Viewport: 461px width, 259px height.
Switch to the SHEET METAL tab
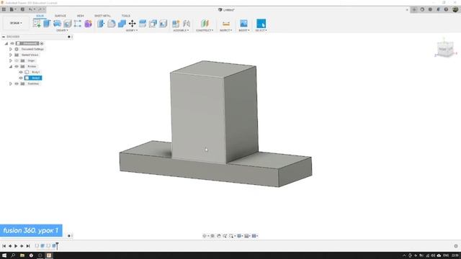(102, 16)
